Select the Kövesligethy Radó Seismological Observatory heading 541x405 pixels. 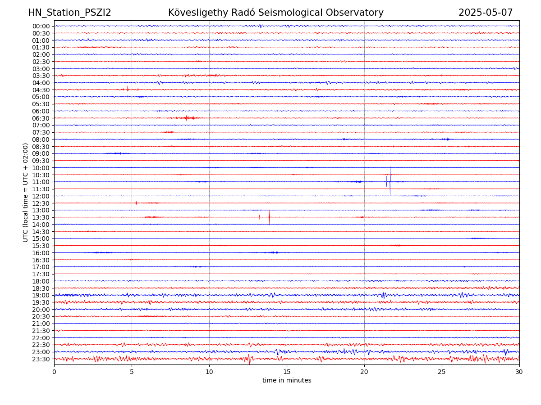(x=275, y=13)
